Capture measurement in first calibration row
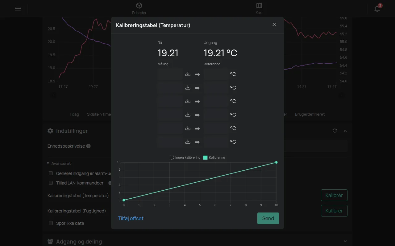Screen dimensions: 395x246 pos(188,74)
